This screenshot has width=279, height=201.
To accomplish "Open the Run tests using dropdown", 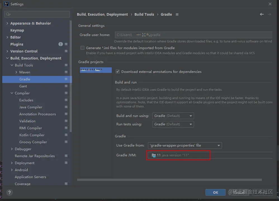I will coord(173,124).
